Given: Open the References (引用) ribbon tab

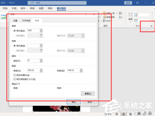Looking at the screenshot, I should coord(14,8).
